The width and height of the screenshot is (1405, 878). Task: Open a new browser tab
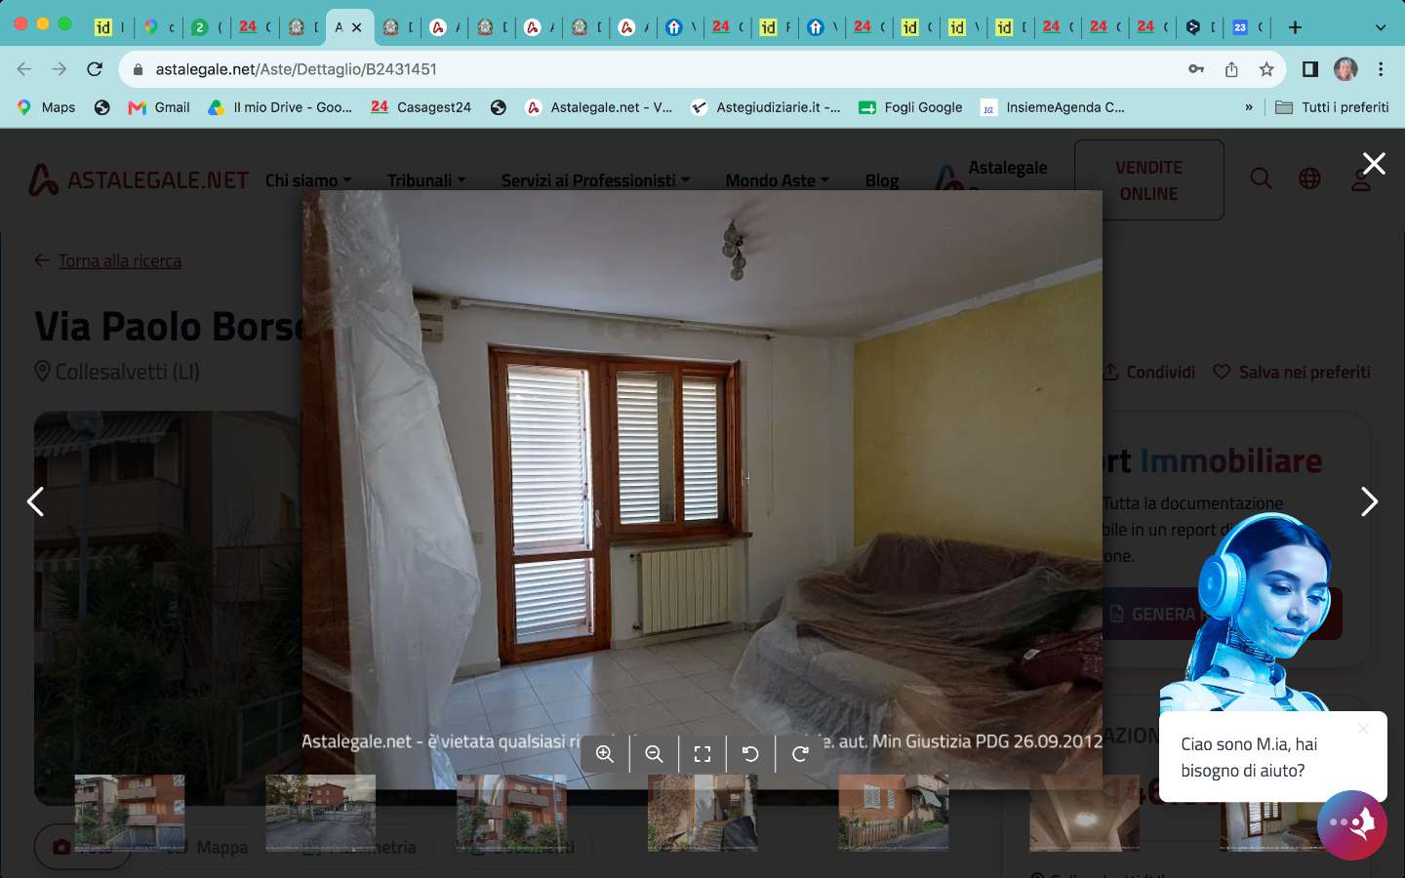(1295, 27)
